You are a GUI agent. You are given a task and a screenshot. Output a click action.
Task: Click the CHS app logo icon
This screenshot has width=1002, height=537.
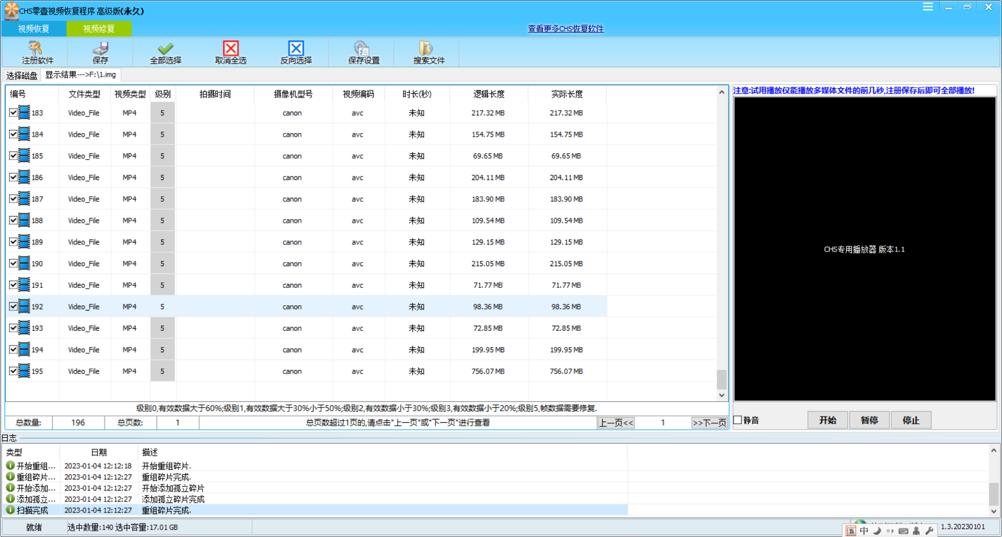pyautogui.click(x=11, y=10)
